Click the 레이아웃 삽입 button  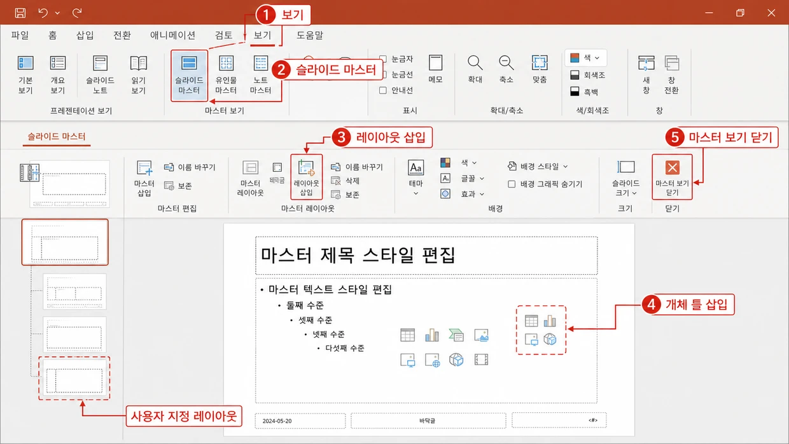307,177
